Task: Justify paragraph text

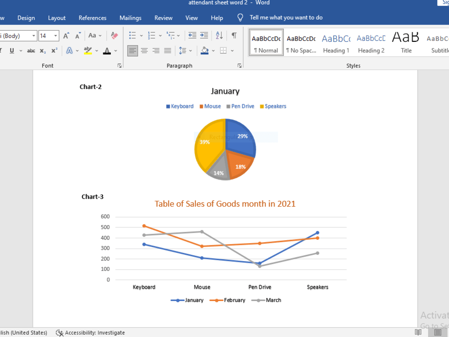Action: point(167,51)
